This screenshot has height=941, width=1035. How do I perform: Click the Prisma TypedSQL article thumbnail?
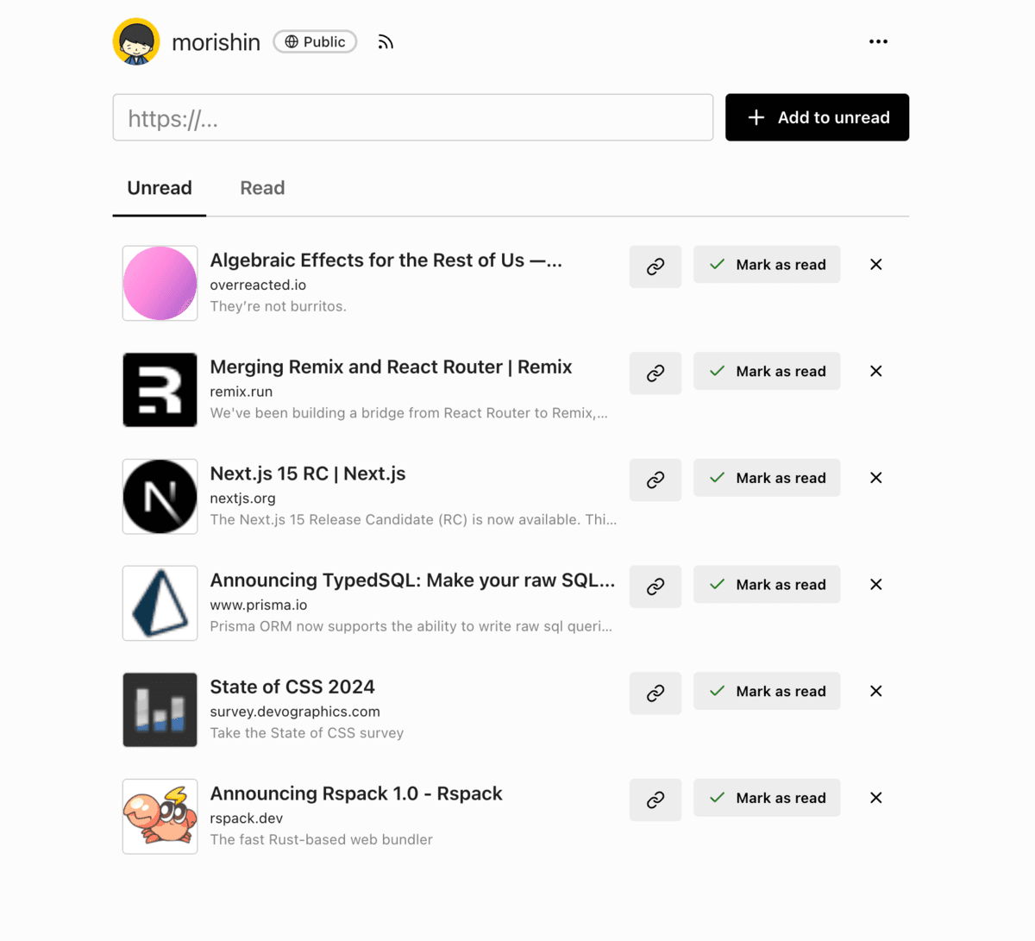160,603
